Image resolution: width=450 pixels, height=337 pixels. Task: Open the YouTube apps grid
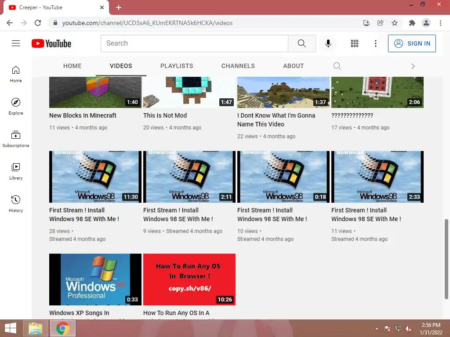[355, 43]
